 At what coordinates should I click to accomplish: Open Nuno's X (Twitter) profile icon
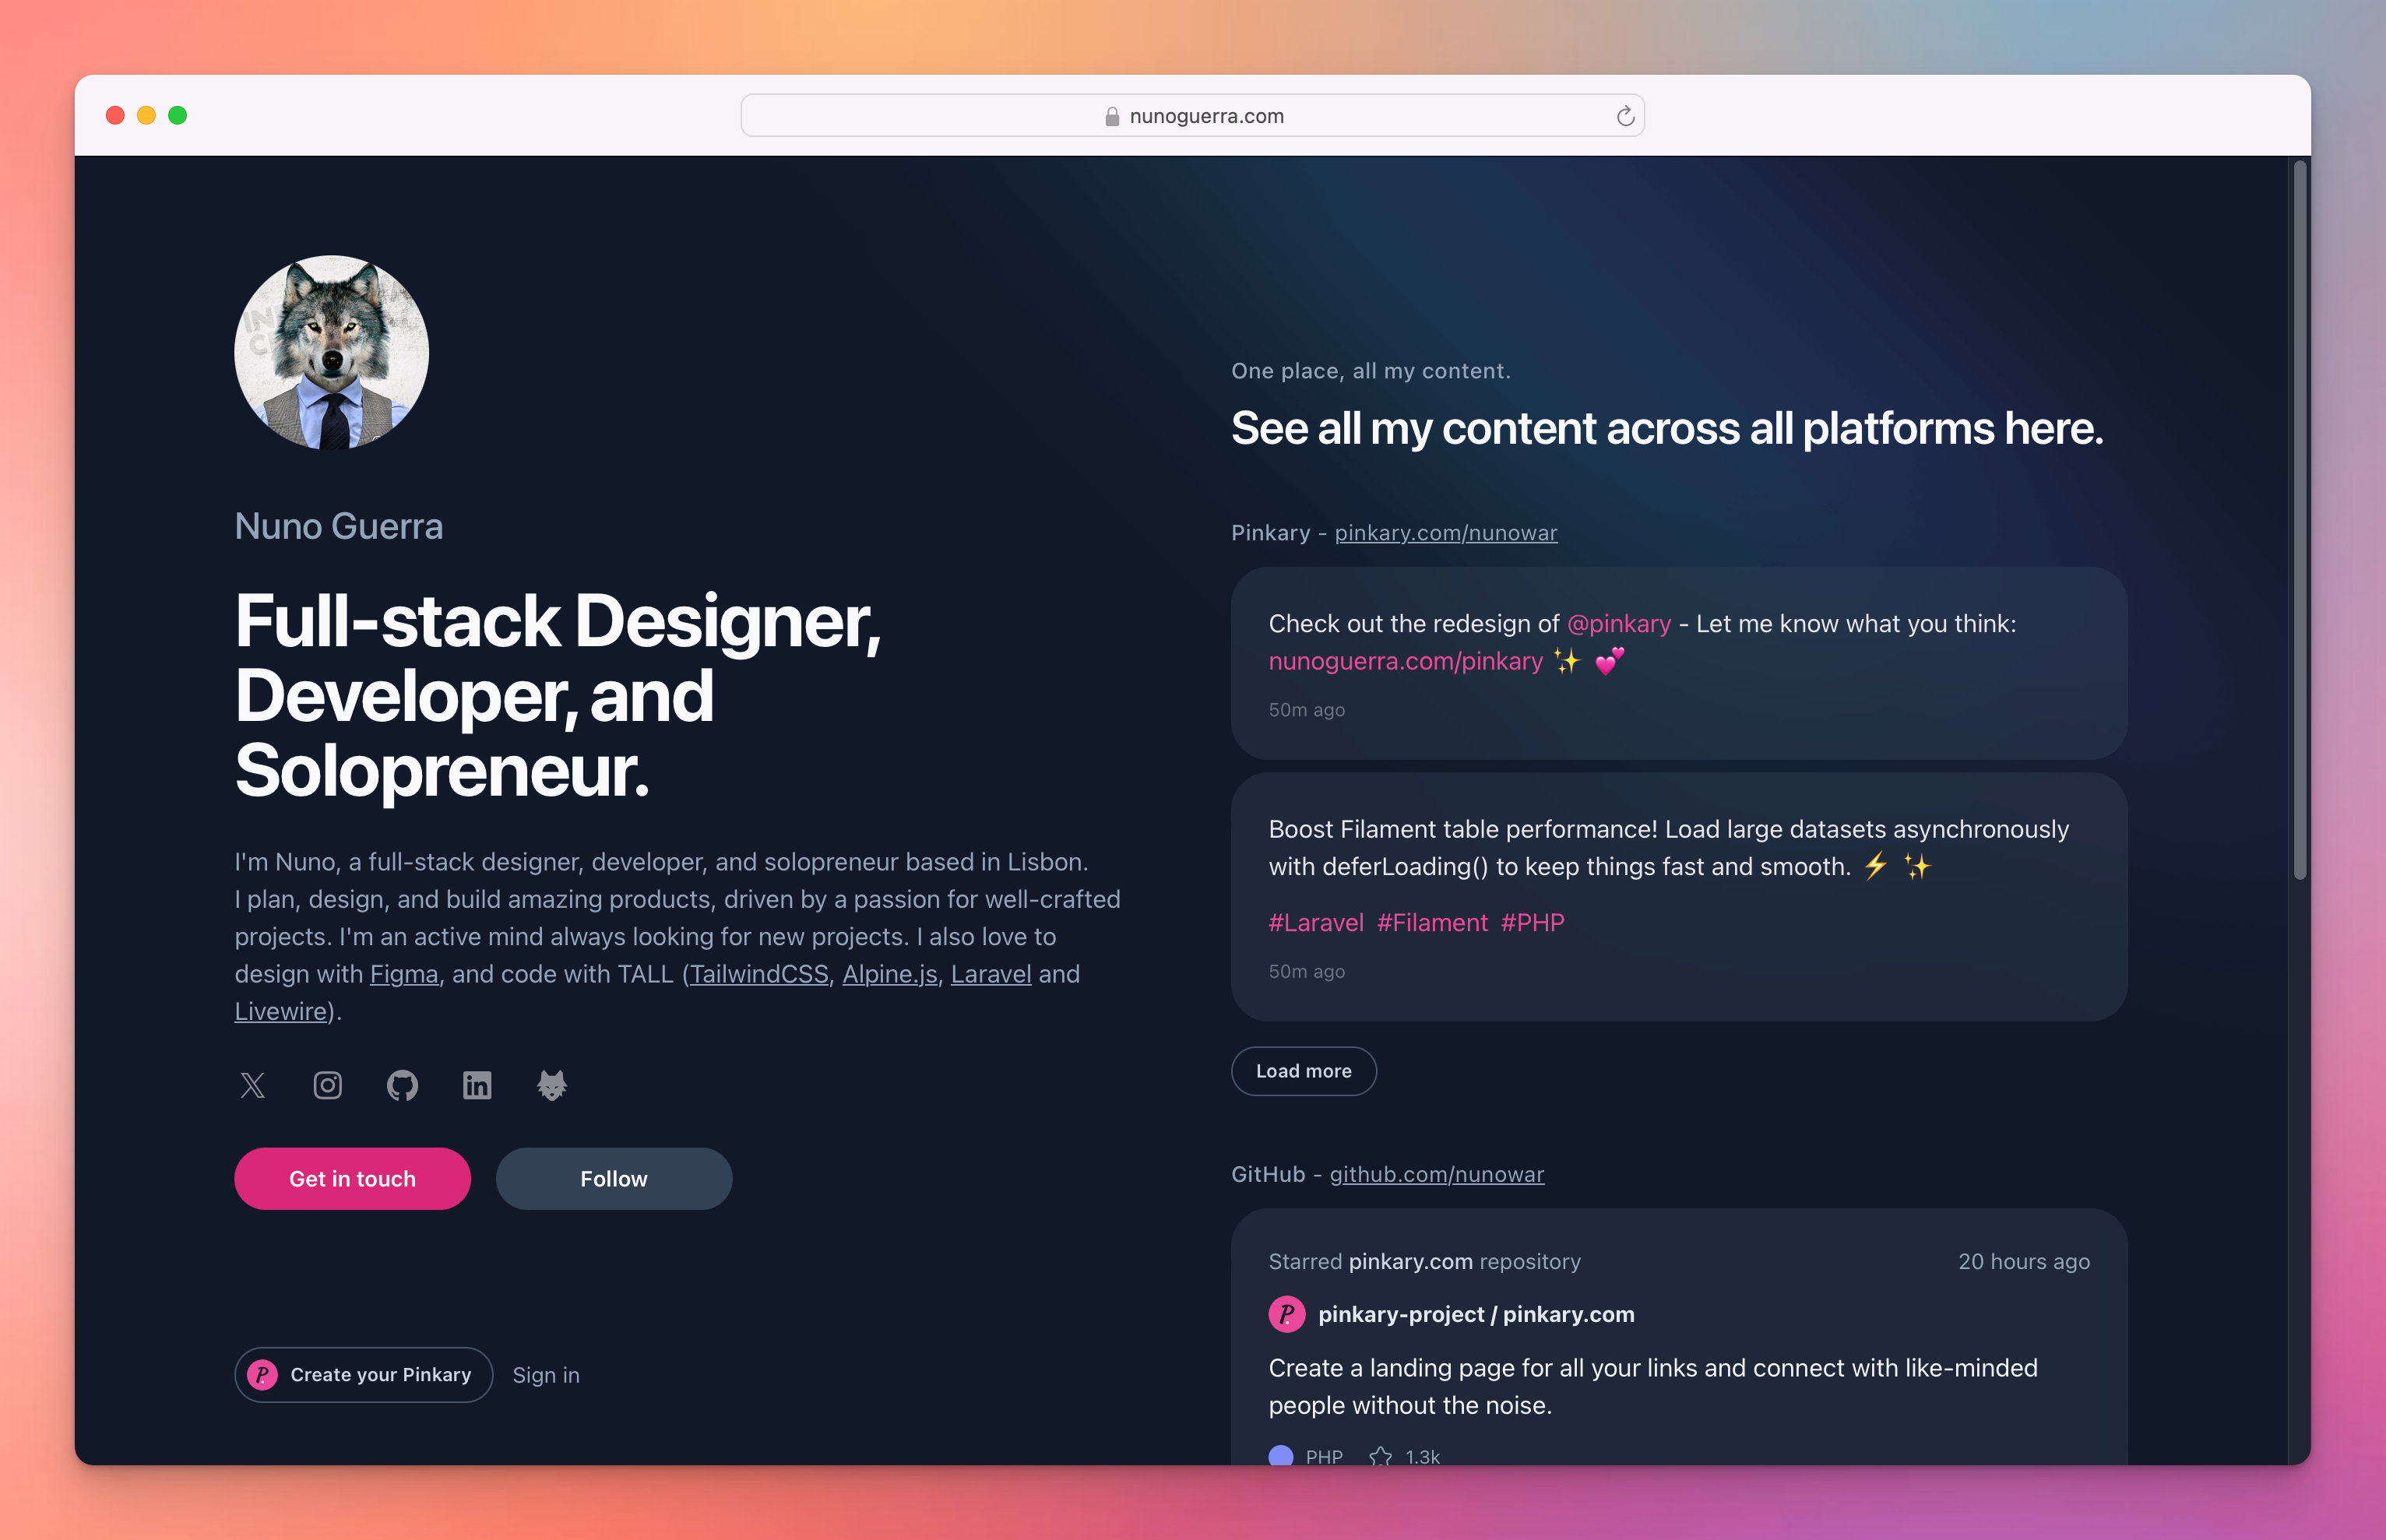(x=252, y=1085)
